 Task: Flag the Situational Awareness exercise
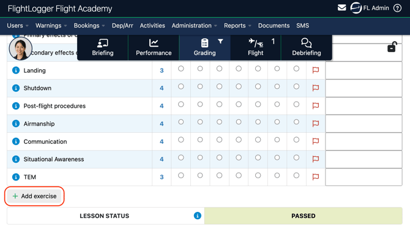pyautogui.click(x=316, y=159)
